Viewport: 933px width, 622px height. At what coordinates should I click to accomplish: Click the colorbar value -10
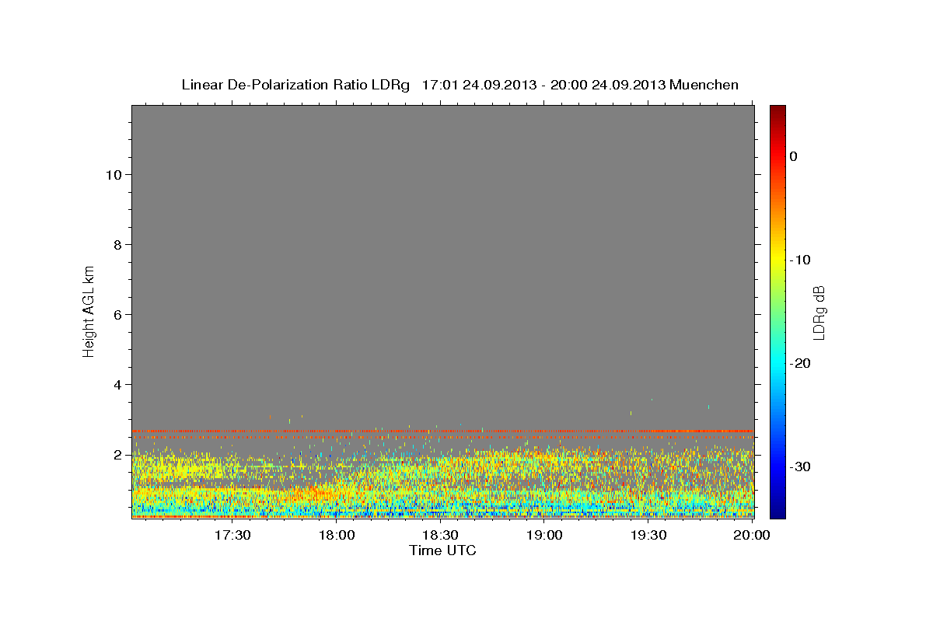(799, 260)
